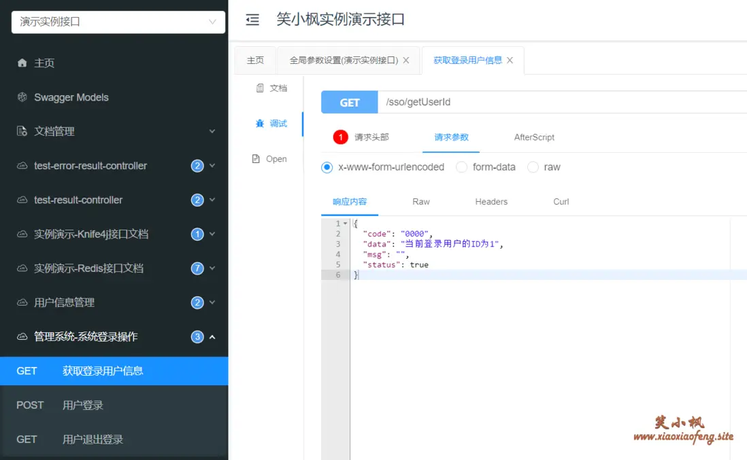Select the form-data radio option
Screen dimensions: 747x460
[462, 167]
